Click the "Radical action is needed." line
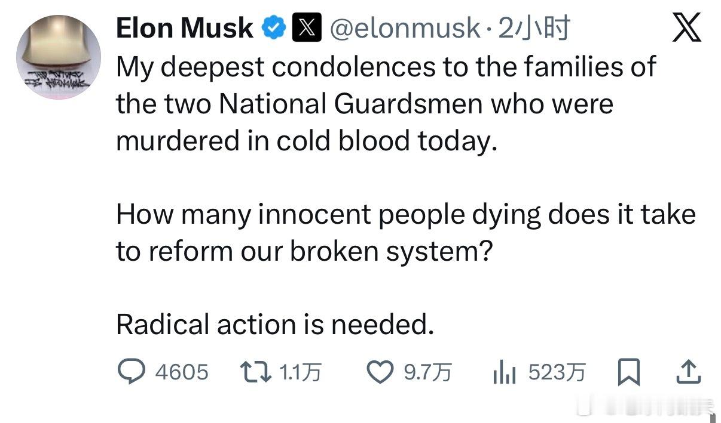 (274, 324)
